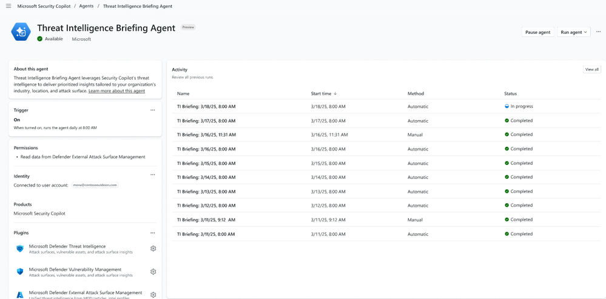Click Microsoft Defender Threat Intelligence plugin name
Viewport: 606px width, 299px height.
[67, 246]
